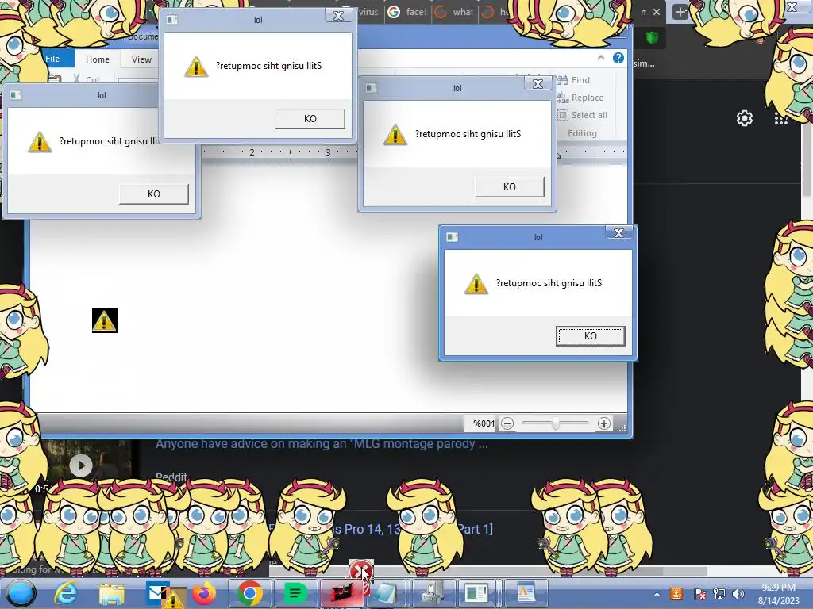Viewport: 813px width, 609px height.
Task: Click the window-layout taskbar icon
Action: click(476, 593)
